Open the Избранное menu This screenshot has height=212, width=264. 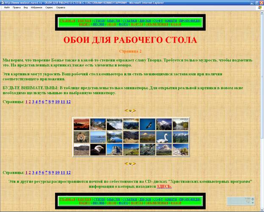click(x=36, y=8)
